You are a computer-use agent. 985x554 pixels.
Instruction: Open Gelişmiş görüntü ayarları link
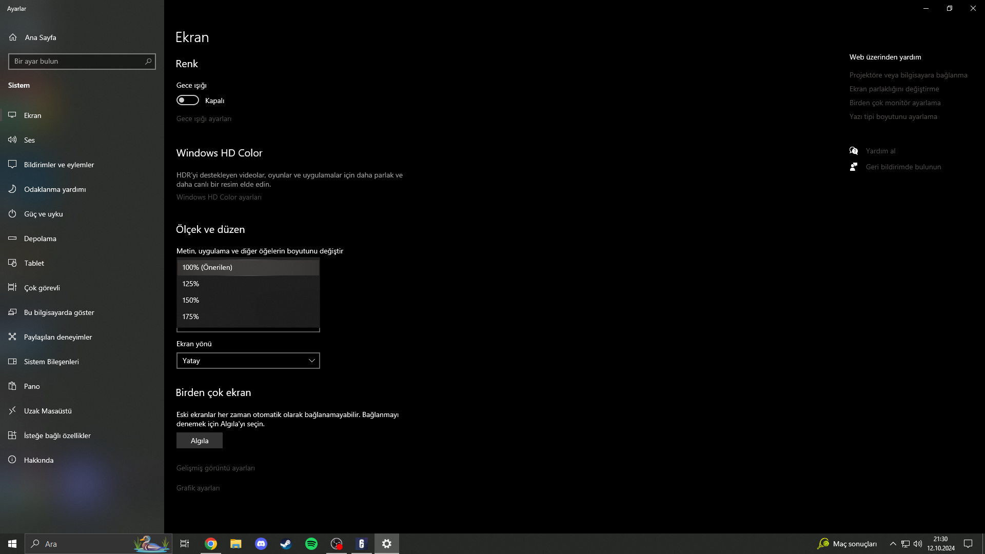215,468
